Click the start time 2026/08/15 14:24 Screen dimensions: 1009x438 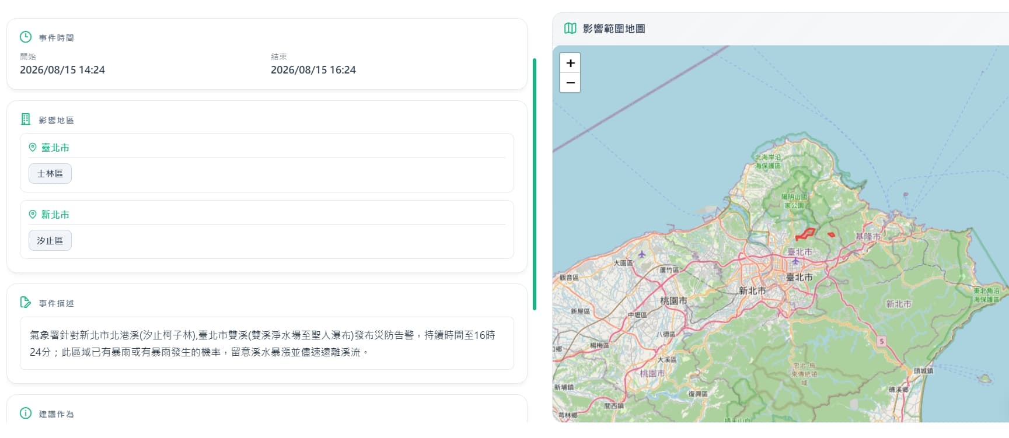point(62,70)
